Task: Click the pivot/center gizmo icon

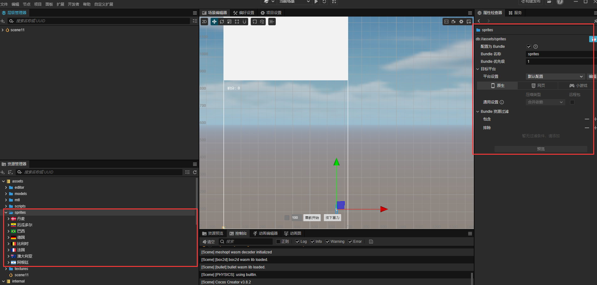Action: tap(254, 22)
